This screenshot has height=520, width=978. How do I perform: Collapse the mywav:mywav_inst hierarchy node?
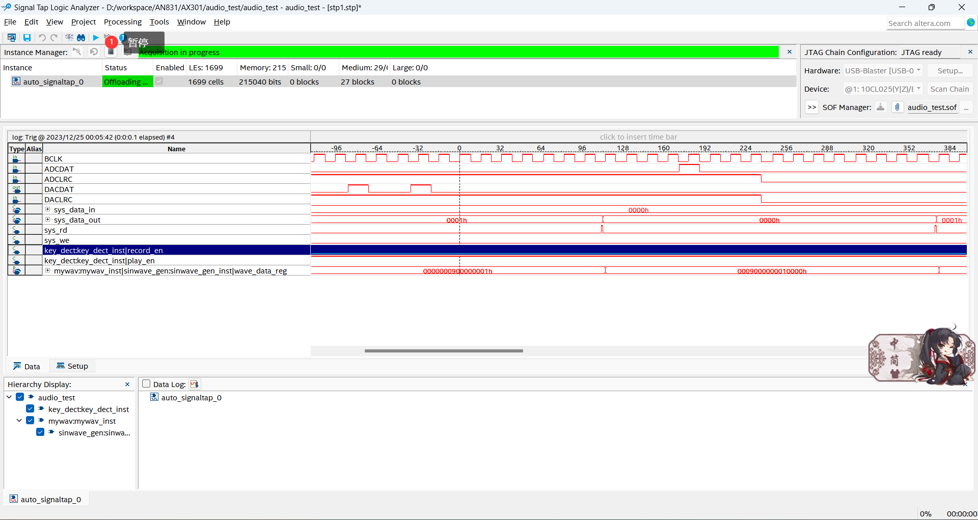coord(19,421)
